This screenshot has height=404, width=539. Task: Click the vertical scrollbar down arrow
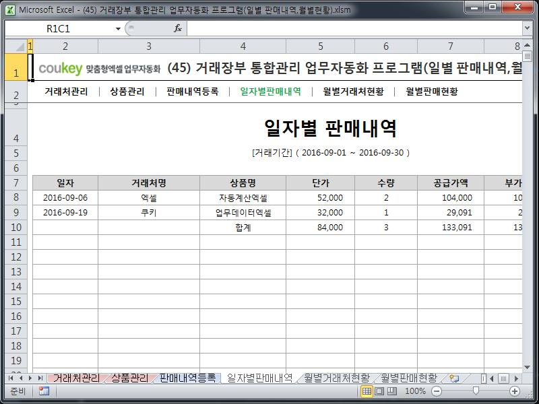coord(527,368)
